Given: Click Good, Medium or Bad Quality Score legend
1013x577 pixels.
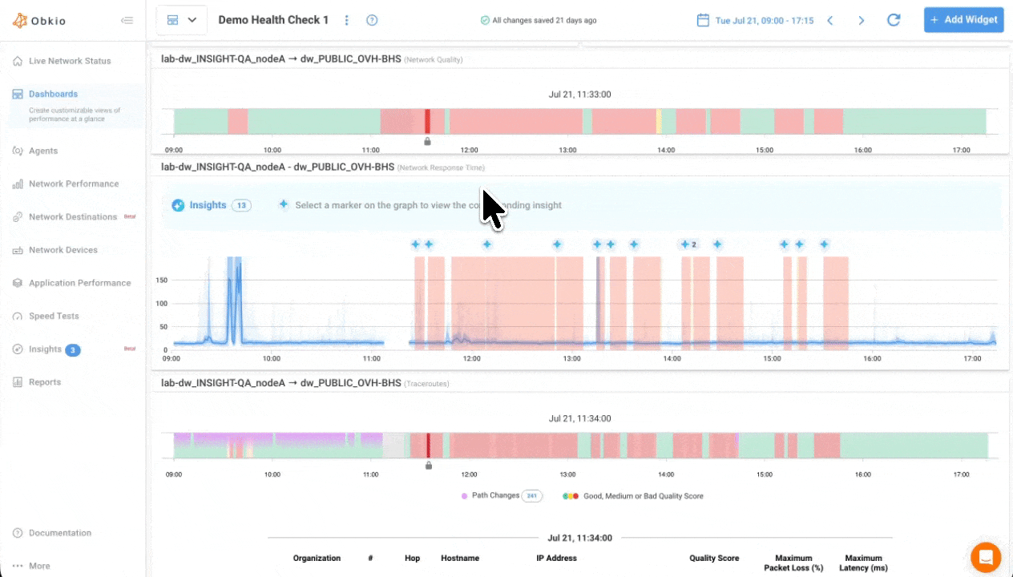Looking at the screenshot, I should (633, 496).
